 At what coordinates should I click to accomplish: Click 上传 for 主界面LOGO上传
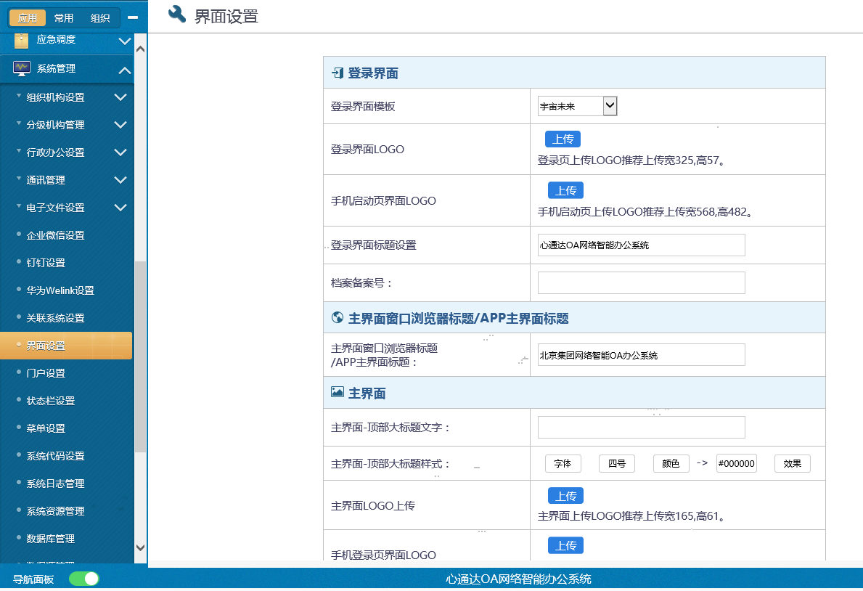(x=566, y=496)
